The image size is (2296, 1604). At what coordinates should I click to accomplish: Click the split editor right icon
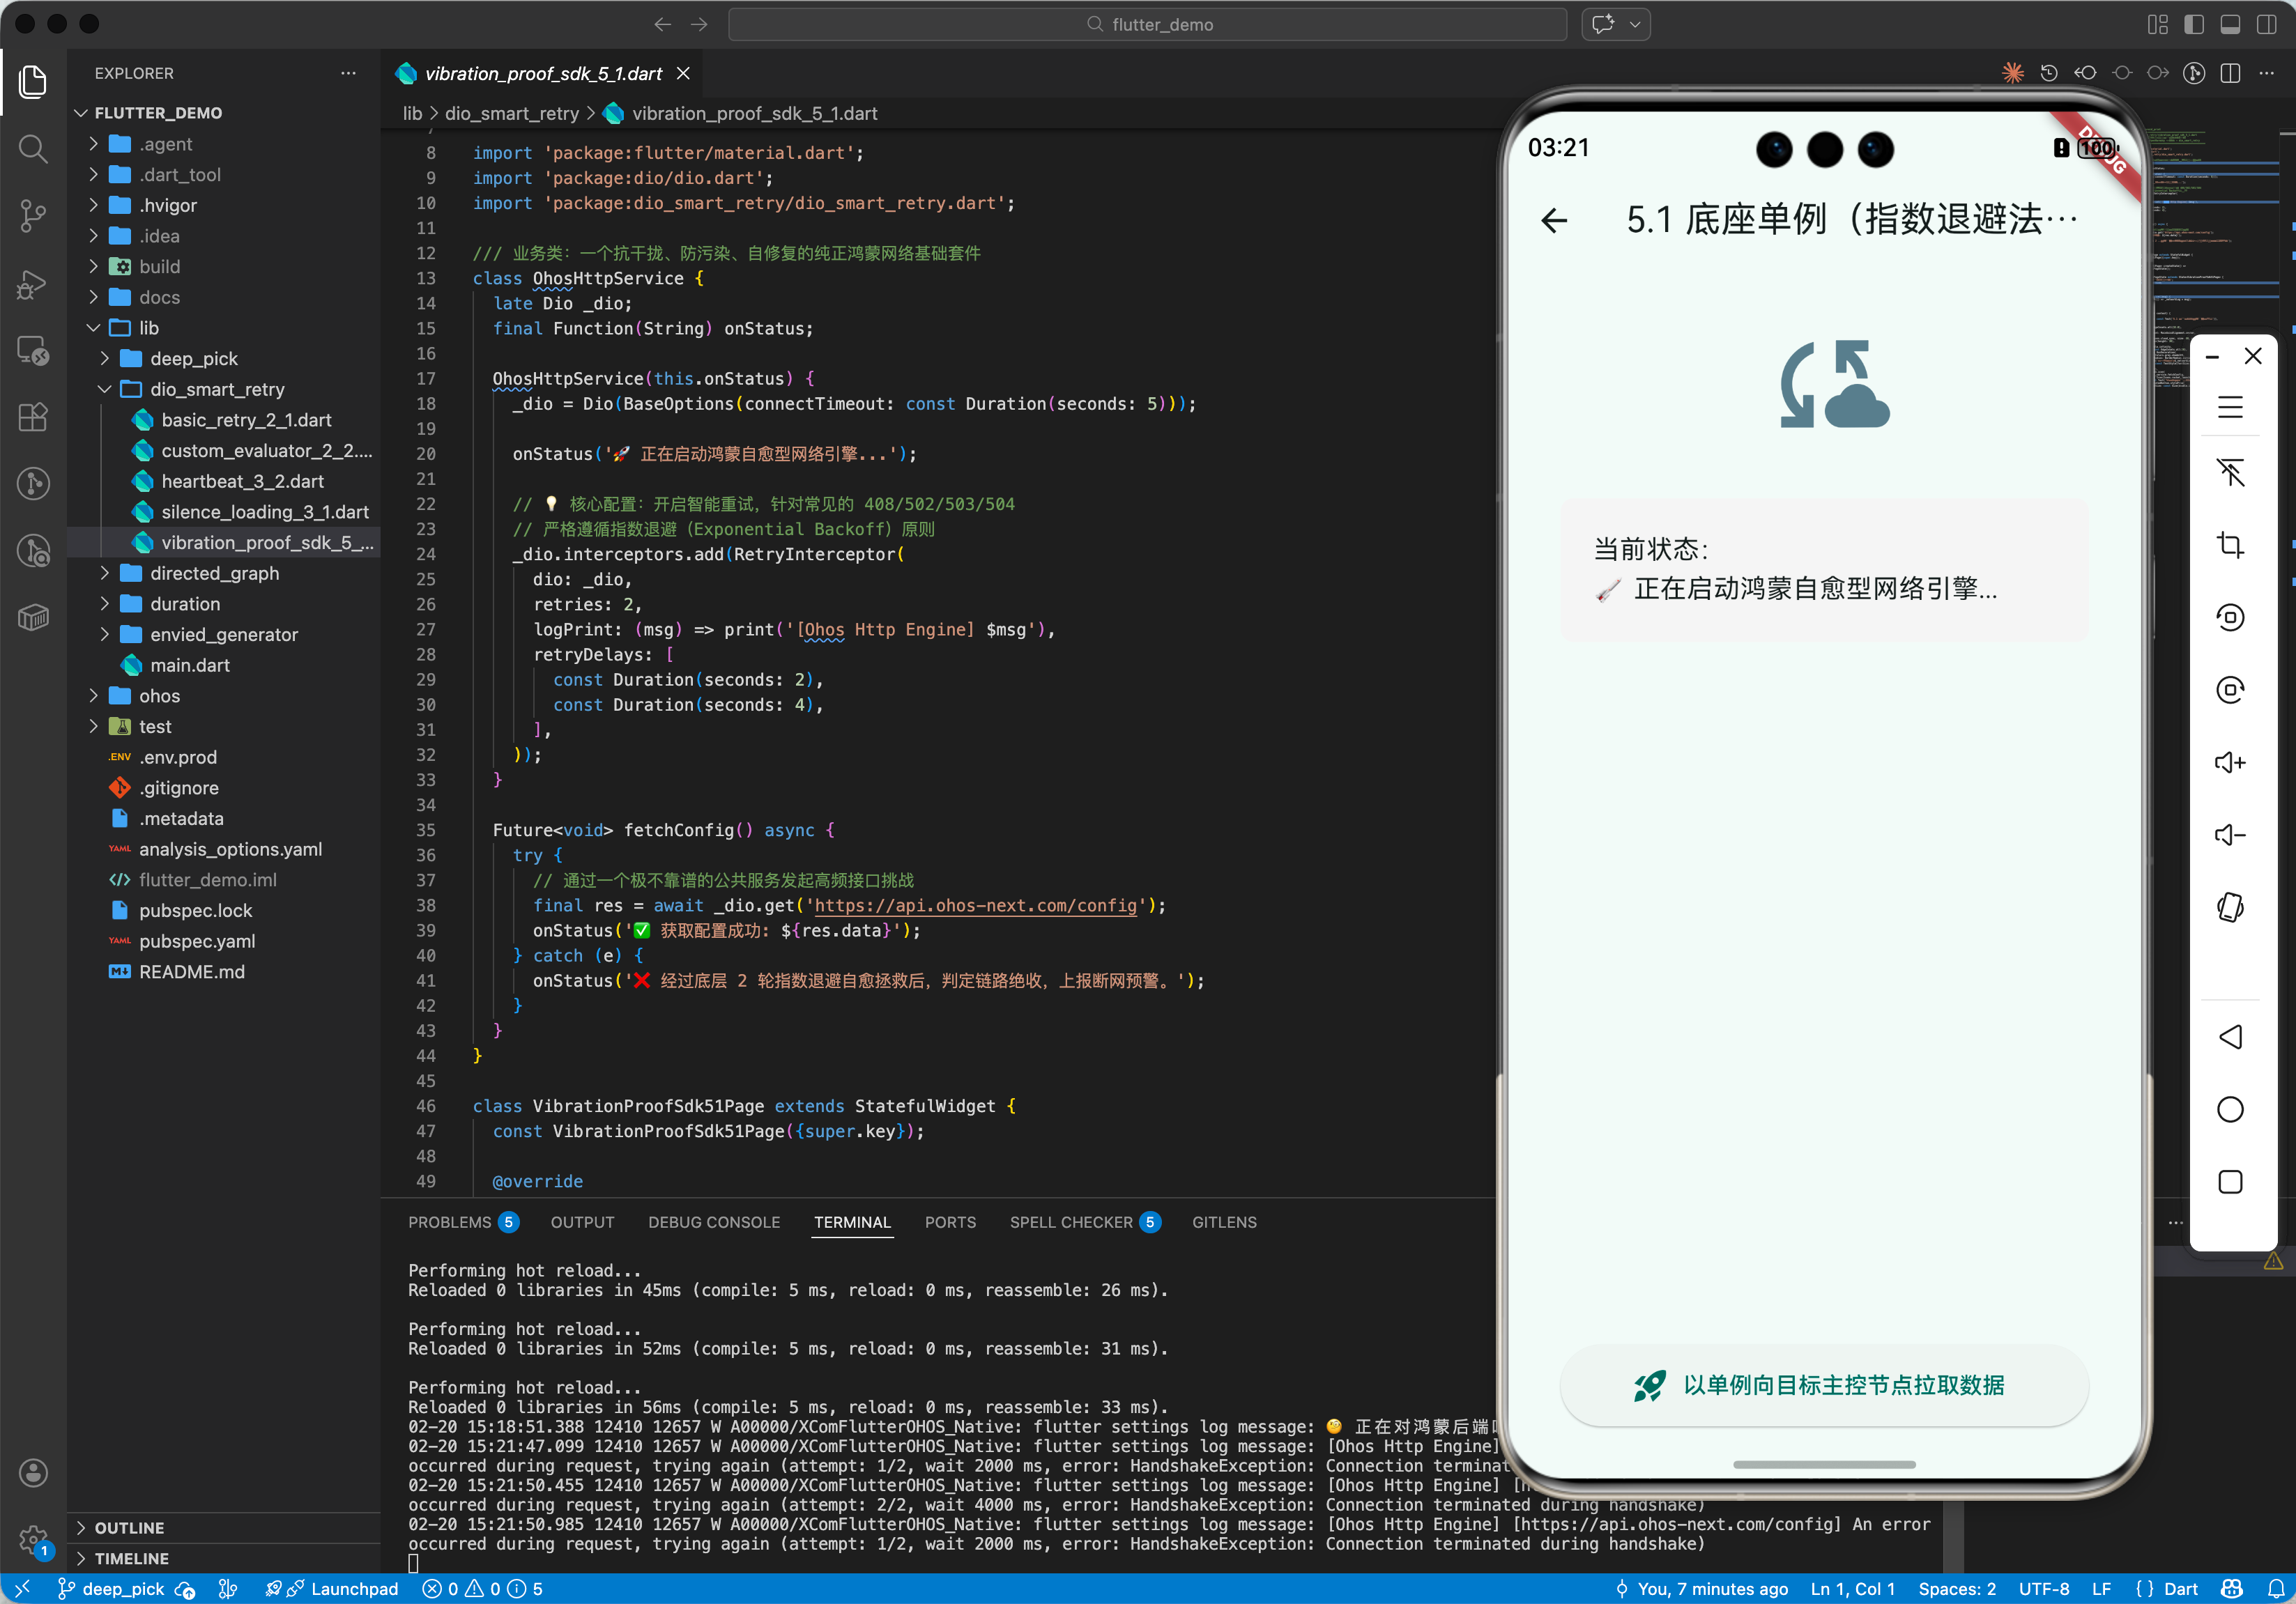click(2230, 73)
